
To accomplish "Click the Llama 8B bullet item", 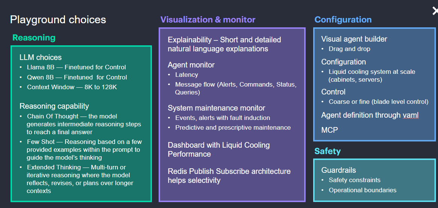I will pos(76,67).
